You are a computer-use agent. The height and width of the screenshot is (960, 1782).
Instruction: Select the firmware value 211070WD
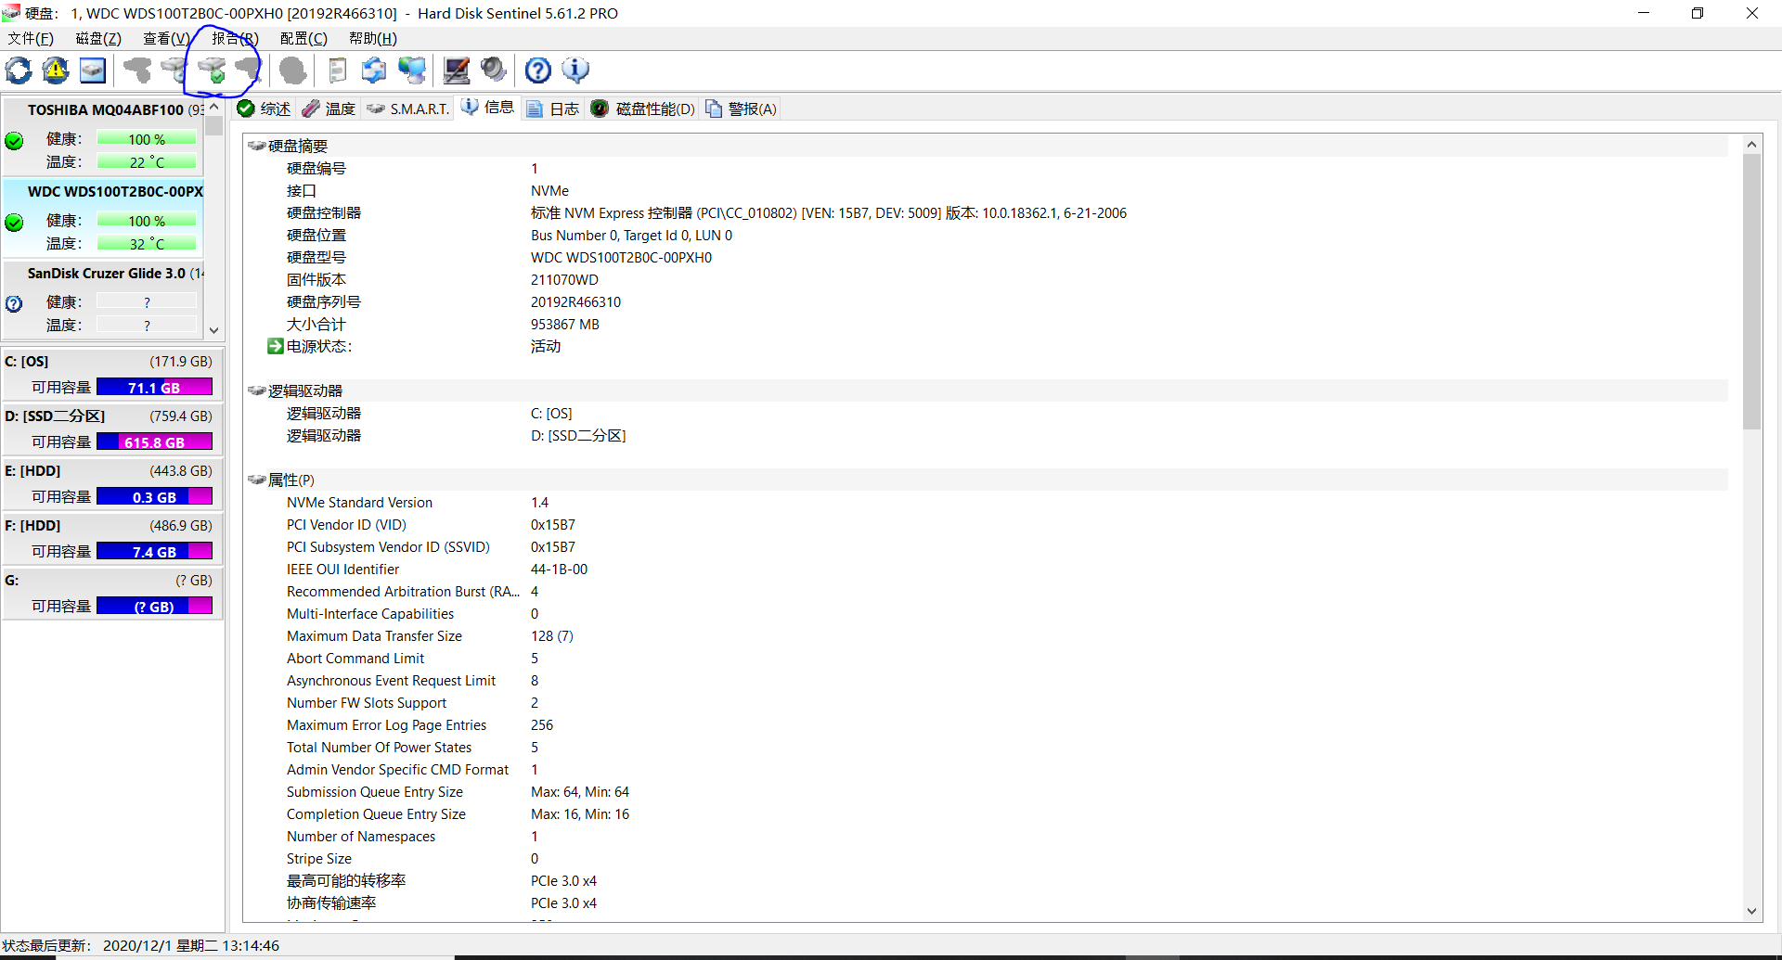click(564, 280)
